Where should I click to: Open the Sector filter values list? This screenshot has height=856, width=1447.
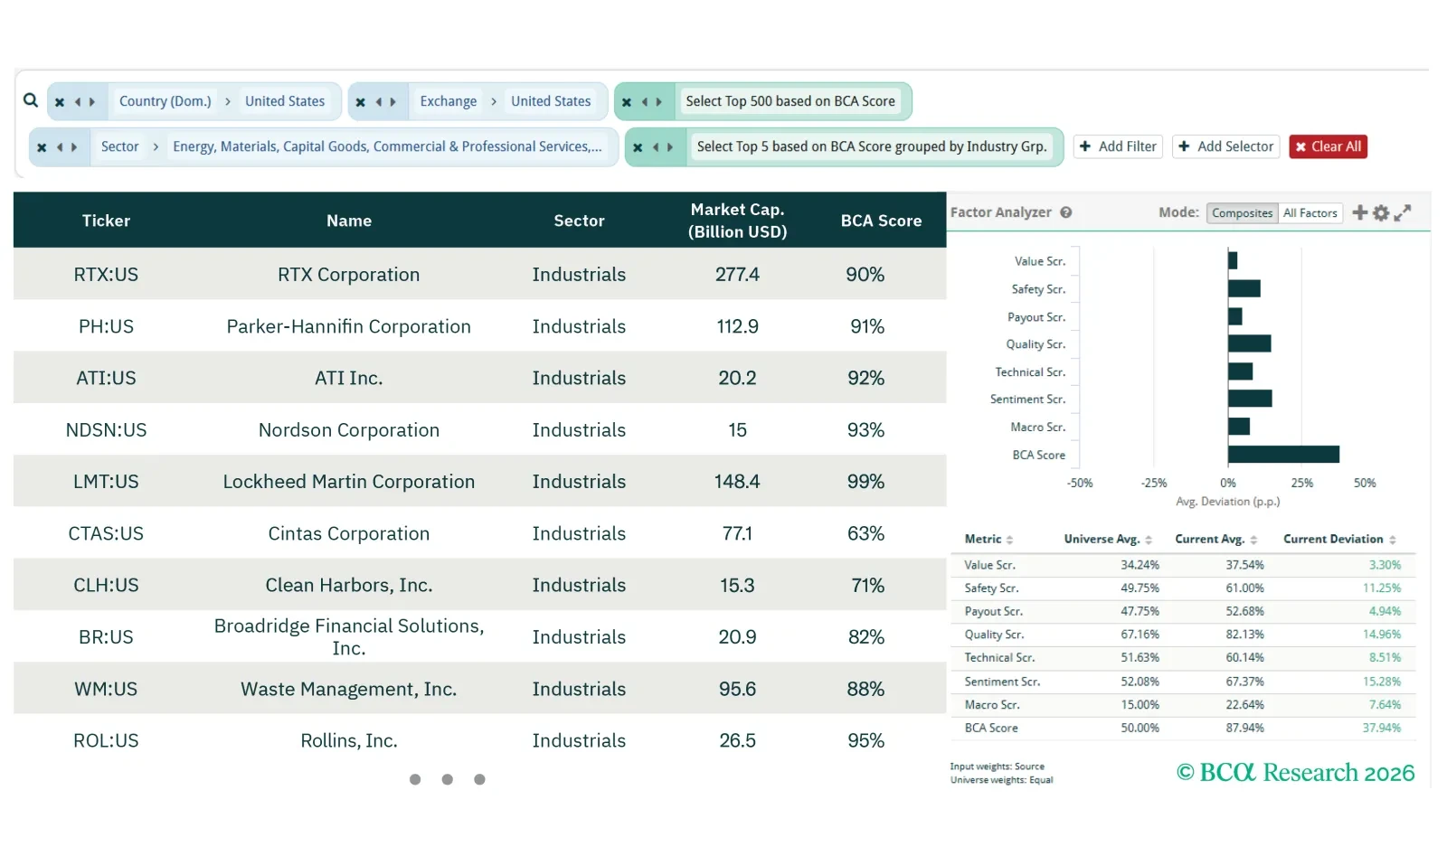[387, 146]
